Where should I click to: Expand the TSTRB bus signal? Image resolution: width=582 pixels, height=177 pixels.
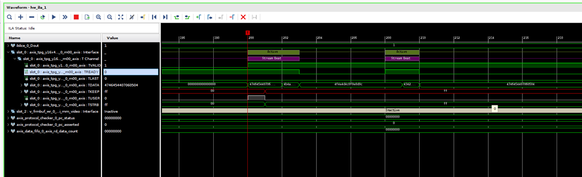click(x=21, y=104)
